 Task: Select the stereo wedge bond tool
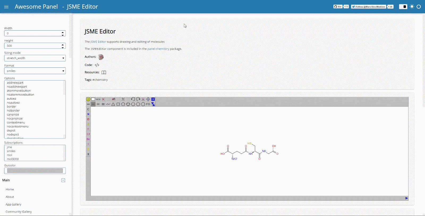click(x=88, y=104)
